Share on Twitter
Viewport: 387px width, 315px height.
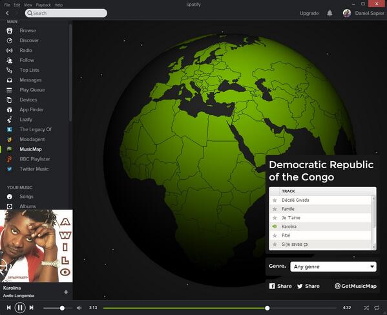(x=308, y=286)
